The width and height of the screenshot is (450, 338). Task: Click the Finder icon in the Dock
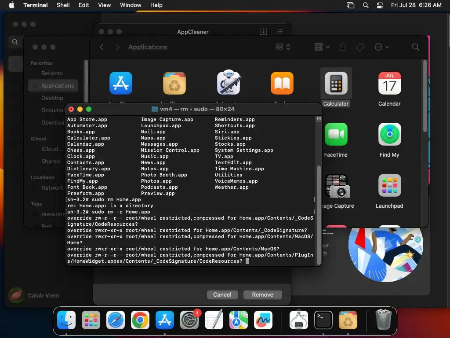66,320
